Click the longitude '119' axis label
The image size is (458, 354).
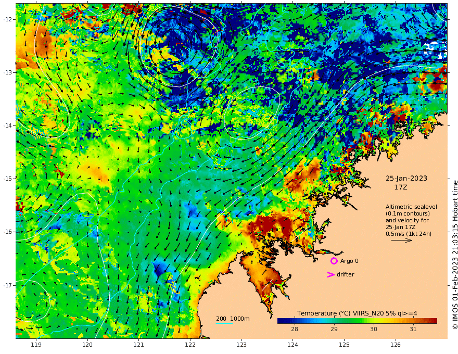36,345
